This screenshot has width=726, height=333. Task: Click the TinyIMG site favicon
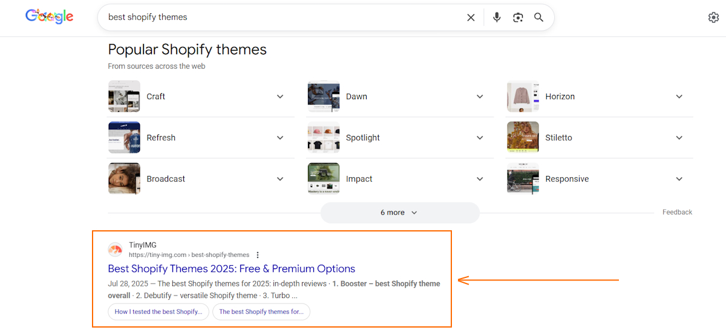click(115, 250)
